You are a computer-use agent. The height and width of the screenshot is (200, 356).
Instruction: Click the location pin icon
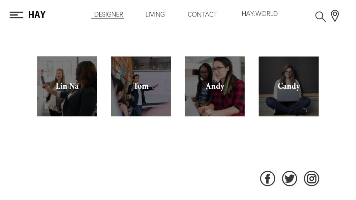pos(335,16)
